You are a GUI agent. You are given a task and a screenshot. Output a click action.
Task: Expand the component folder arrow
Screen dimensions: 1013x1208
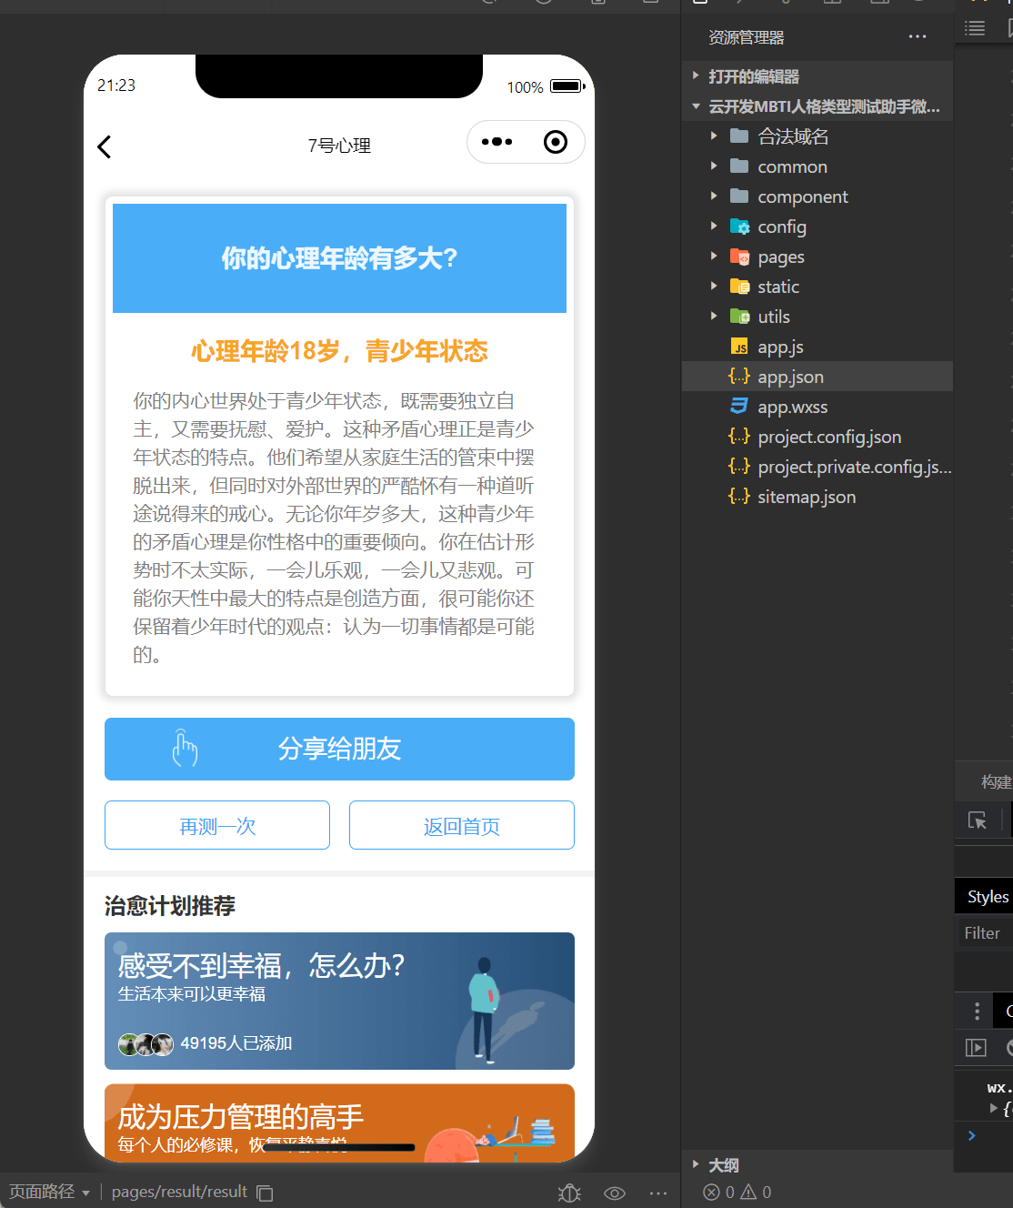(x=714, y=196)
